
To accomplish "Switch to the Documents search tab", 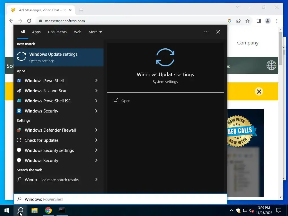I will (x=57, y=32).
